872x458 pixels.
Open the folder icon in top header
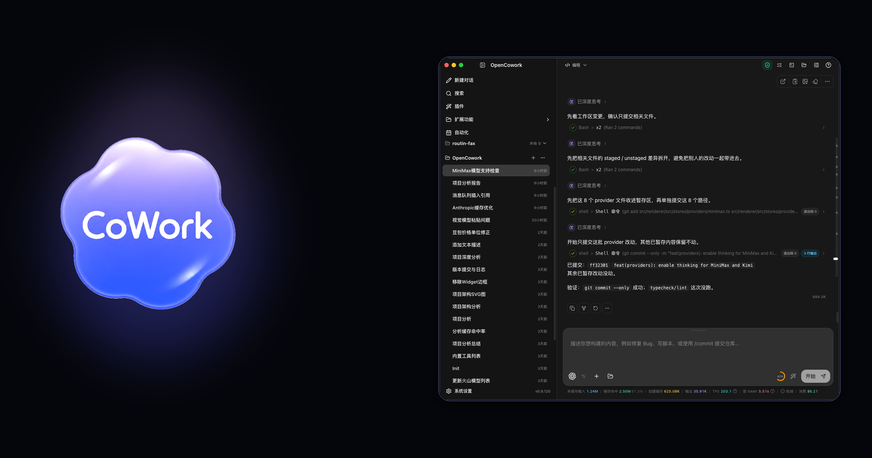click(804, 65)
